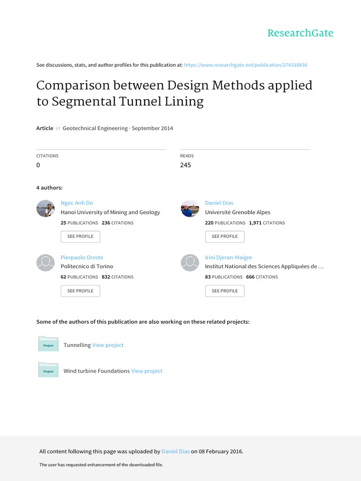Open Daniel Dias's profile photo
The height and width of the screenshot is (481, 361).
tap(190, 209)
